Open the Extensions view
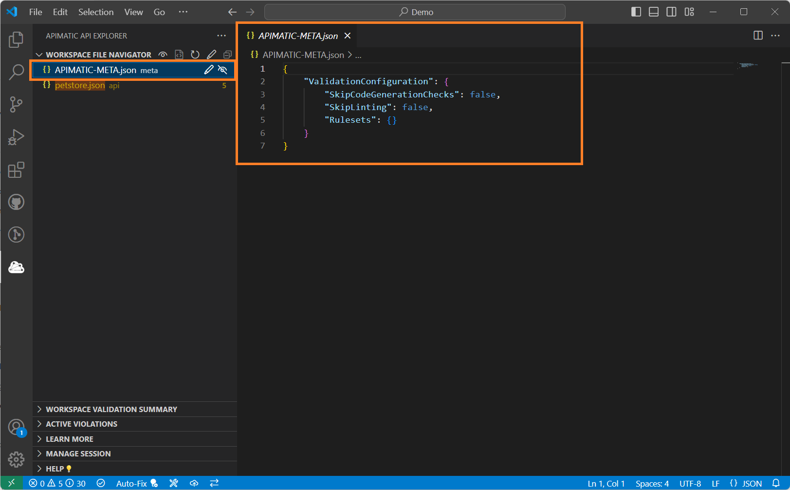The width and height of the screenshot is (790, 490). [x=16, y=170]
